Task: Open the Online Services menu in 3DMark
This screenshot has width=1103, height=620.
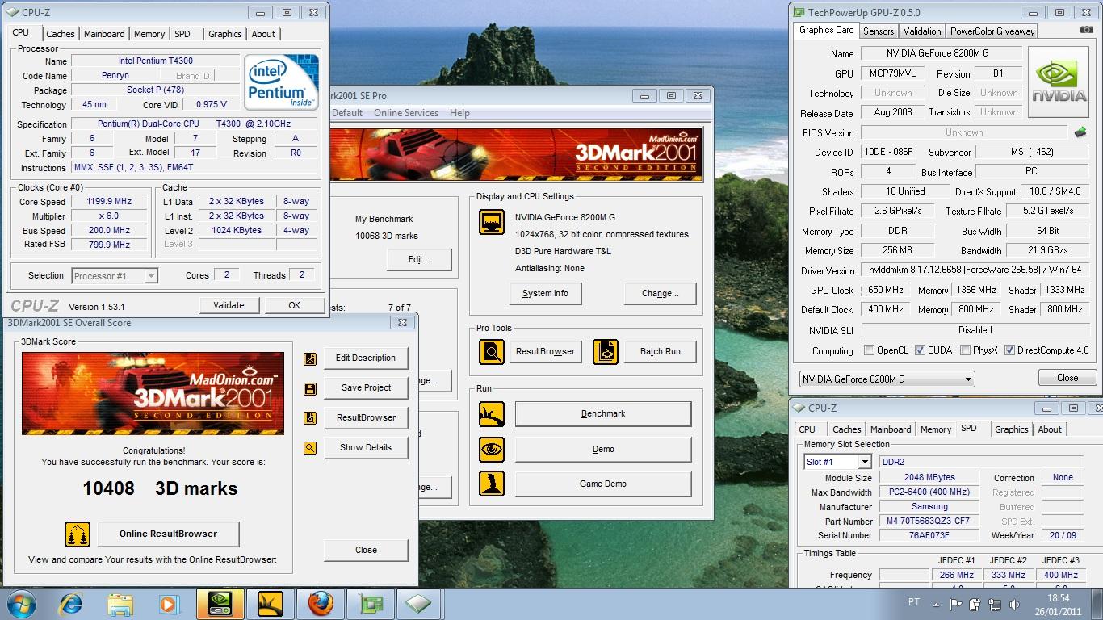Action: (406, 113)
